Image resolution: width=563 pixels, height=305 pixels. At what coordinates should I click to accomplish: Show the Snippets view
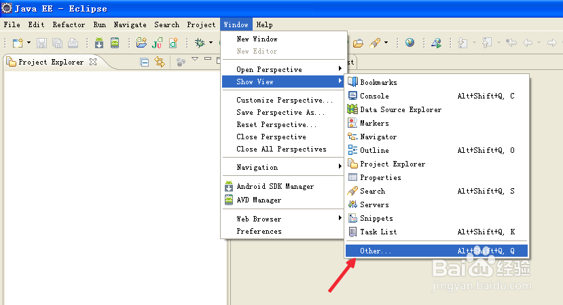[436, 218]
